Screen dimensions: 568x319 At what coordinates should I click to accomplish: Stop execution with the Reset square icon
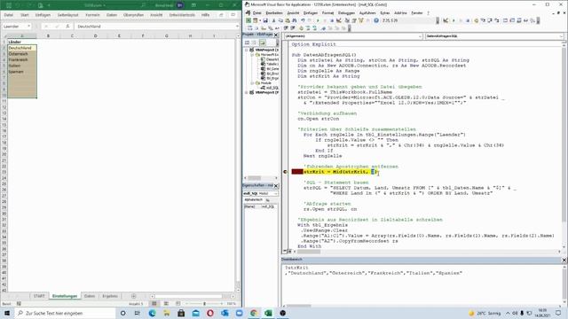pos(331,20)
